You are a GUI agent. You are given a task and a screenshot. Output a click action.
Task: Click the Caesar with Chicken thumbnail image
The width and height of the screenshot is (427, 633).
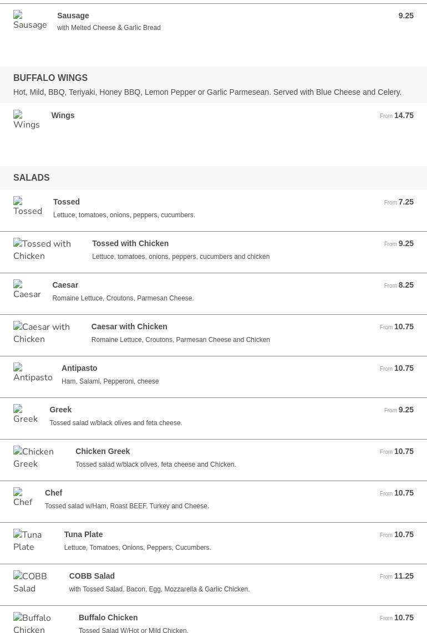click(x=47, y=333)
